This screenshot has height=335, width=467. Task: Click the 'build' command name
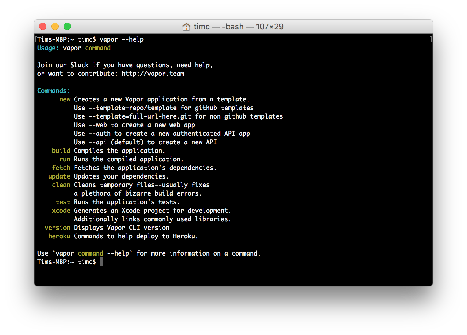[61, 151]
